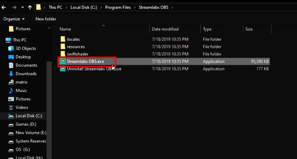
Task: Click the forward navigation arrow
Action: click(x=14, y=8)
